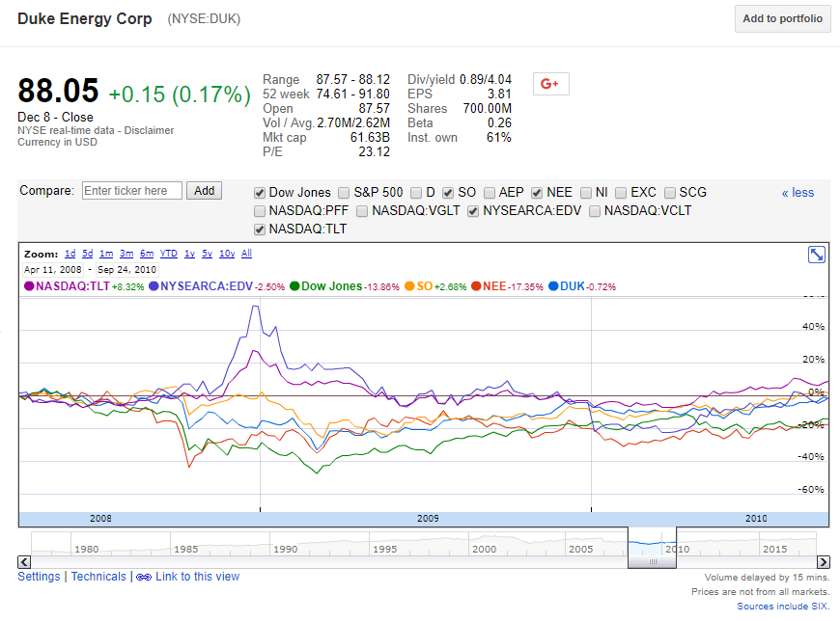Viewport: 840px width, 621px height.
Task: Click the red NEE legend dot
Action: click(x=476, y=286)
